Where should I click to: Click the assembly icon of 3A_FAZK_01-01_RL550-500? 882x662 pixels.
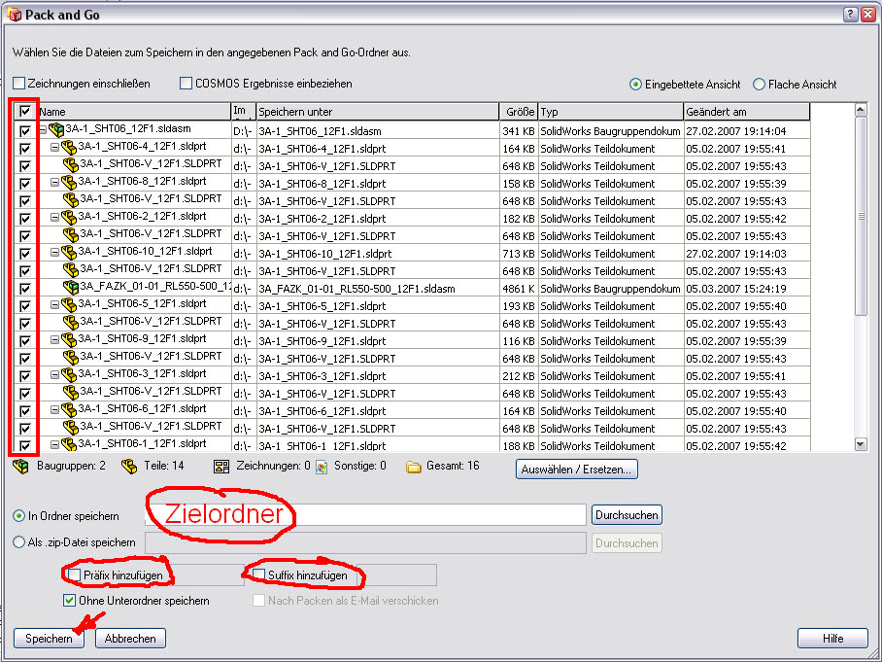click(70, 287)
